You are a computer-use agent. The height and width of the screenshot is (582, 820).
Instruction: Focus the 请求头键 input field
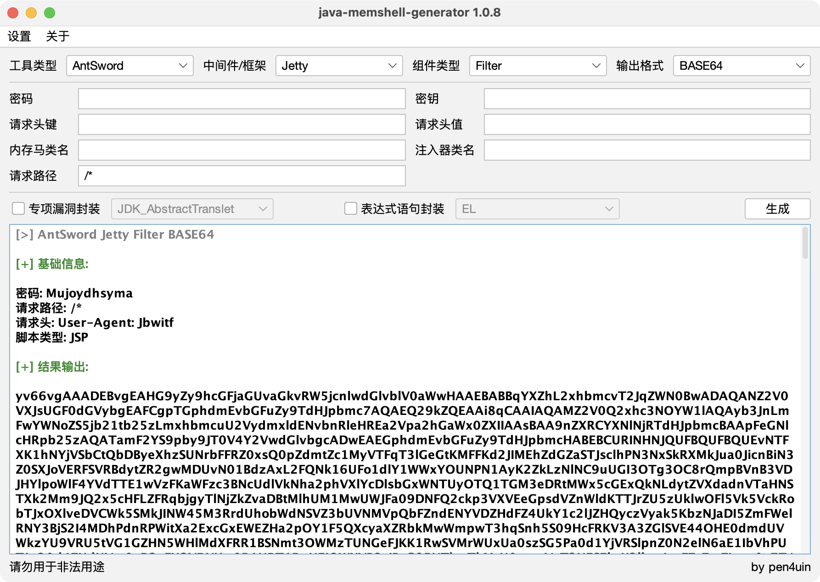pyautogui.click(x=242, y=124)
